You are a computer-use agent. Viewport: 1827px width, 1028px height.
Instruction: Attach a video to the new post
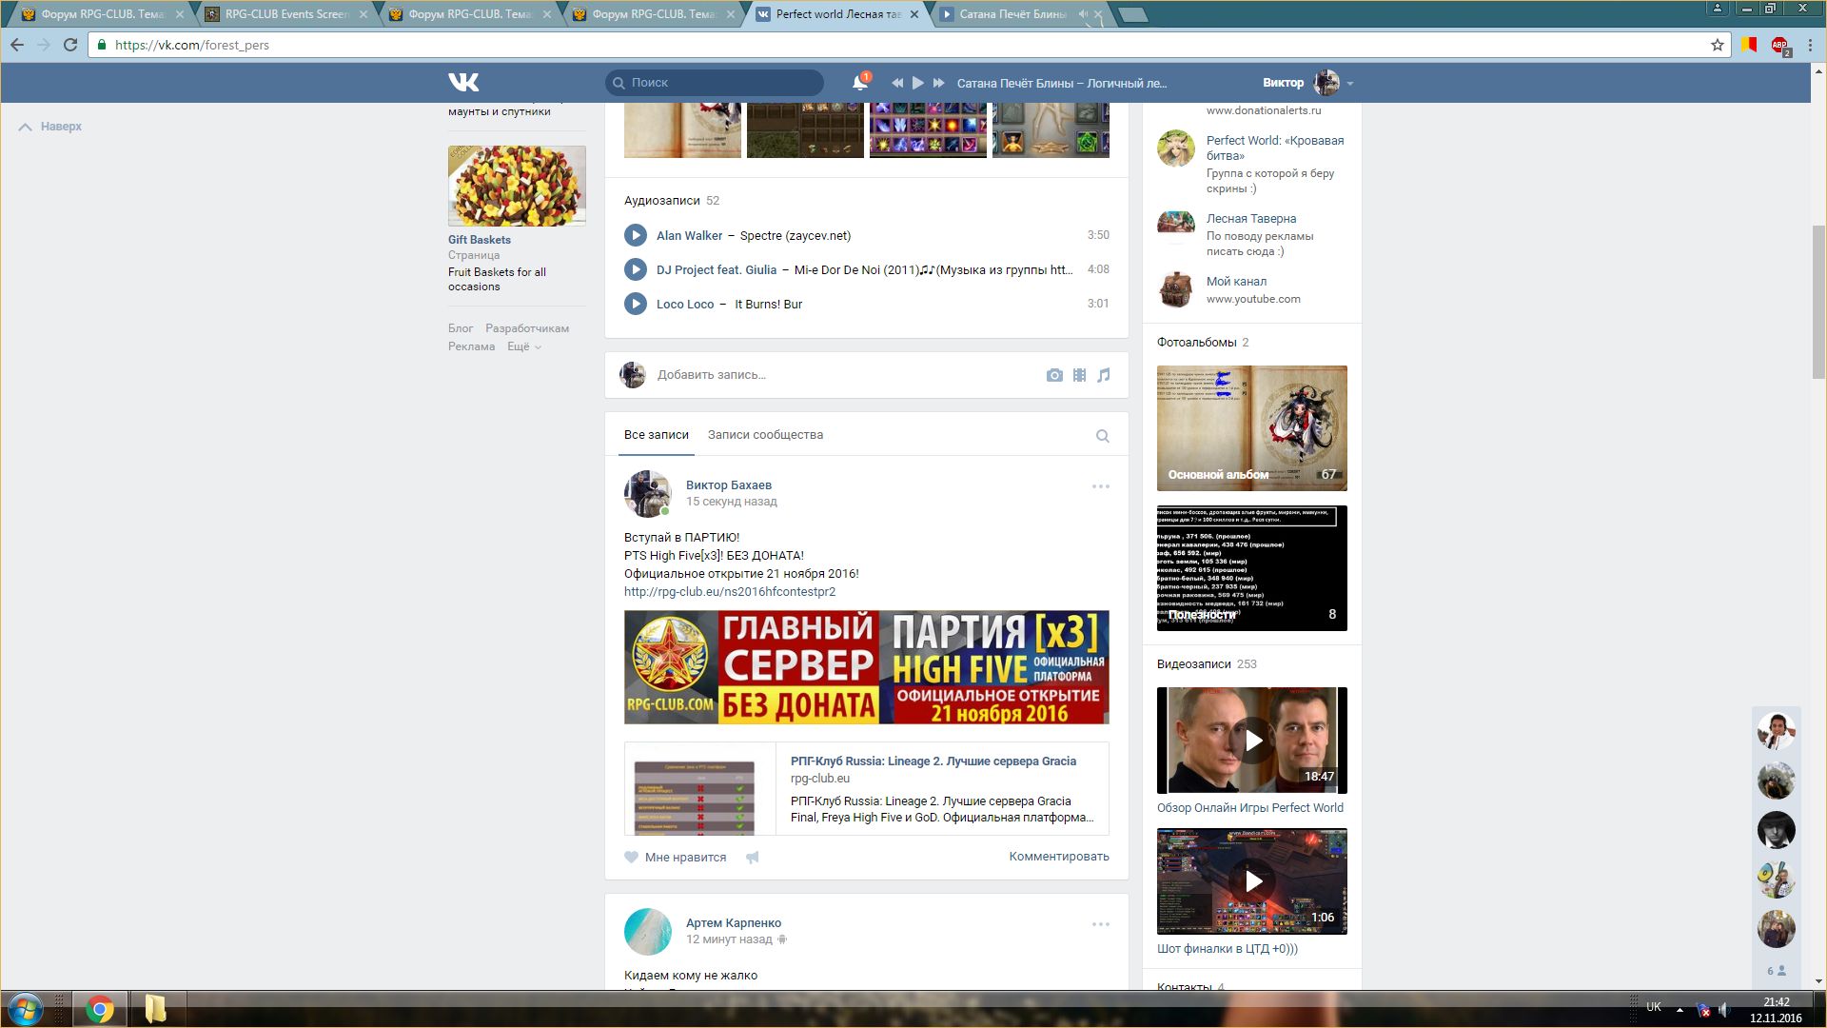tap(1079, 375)
